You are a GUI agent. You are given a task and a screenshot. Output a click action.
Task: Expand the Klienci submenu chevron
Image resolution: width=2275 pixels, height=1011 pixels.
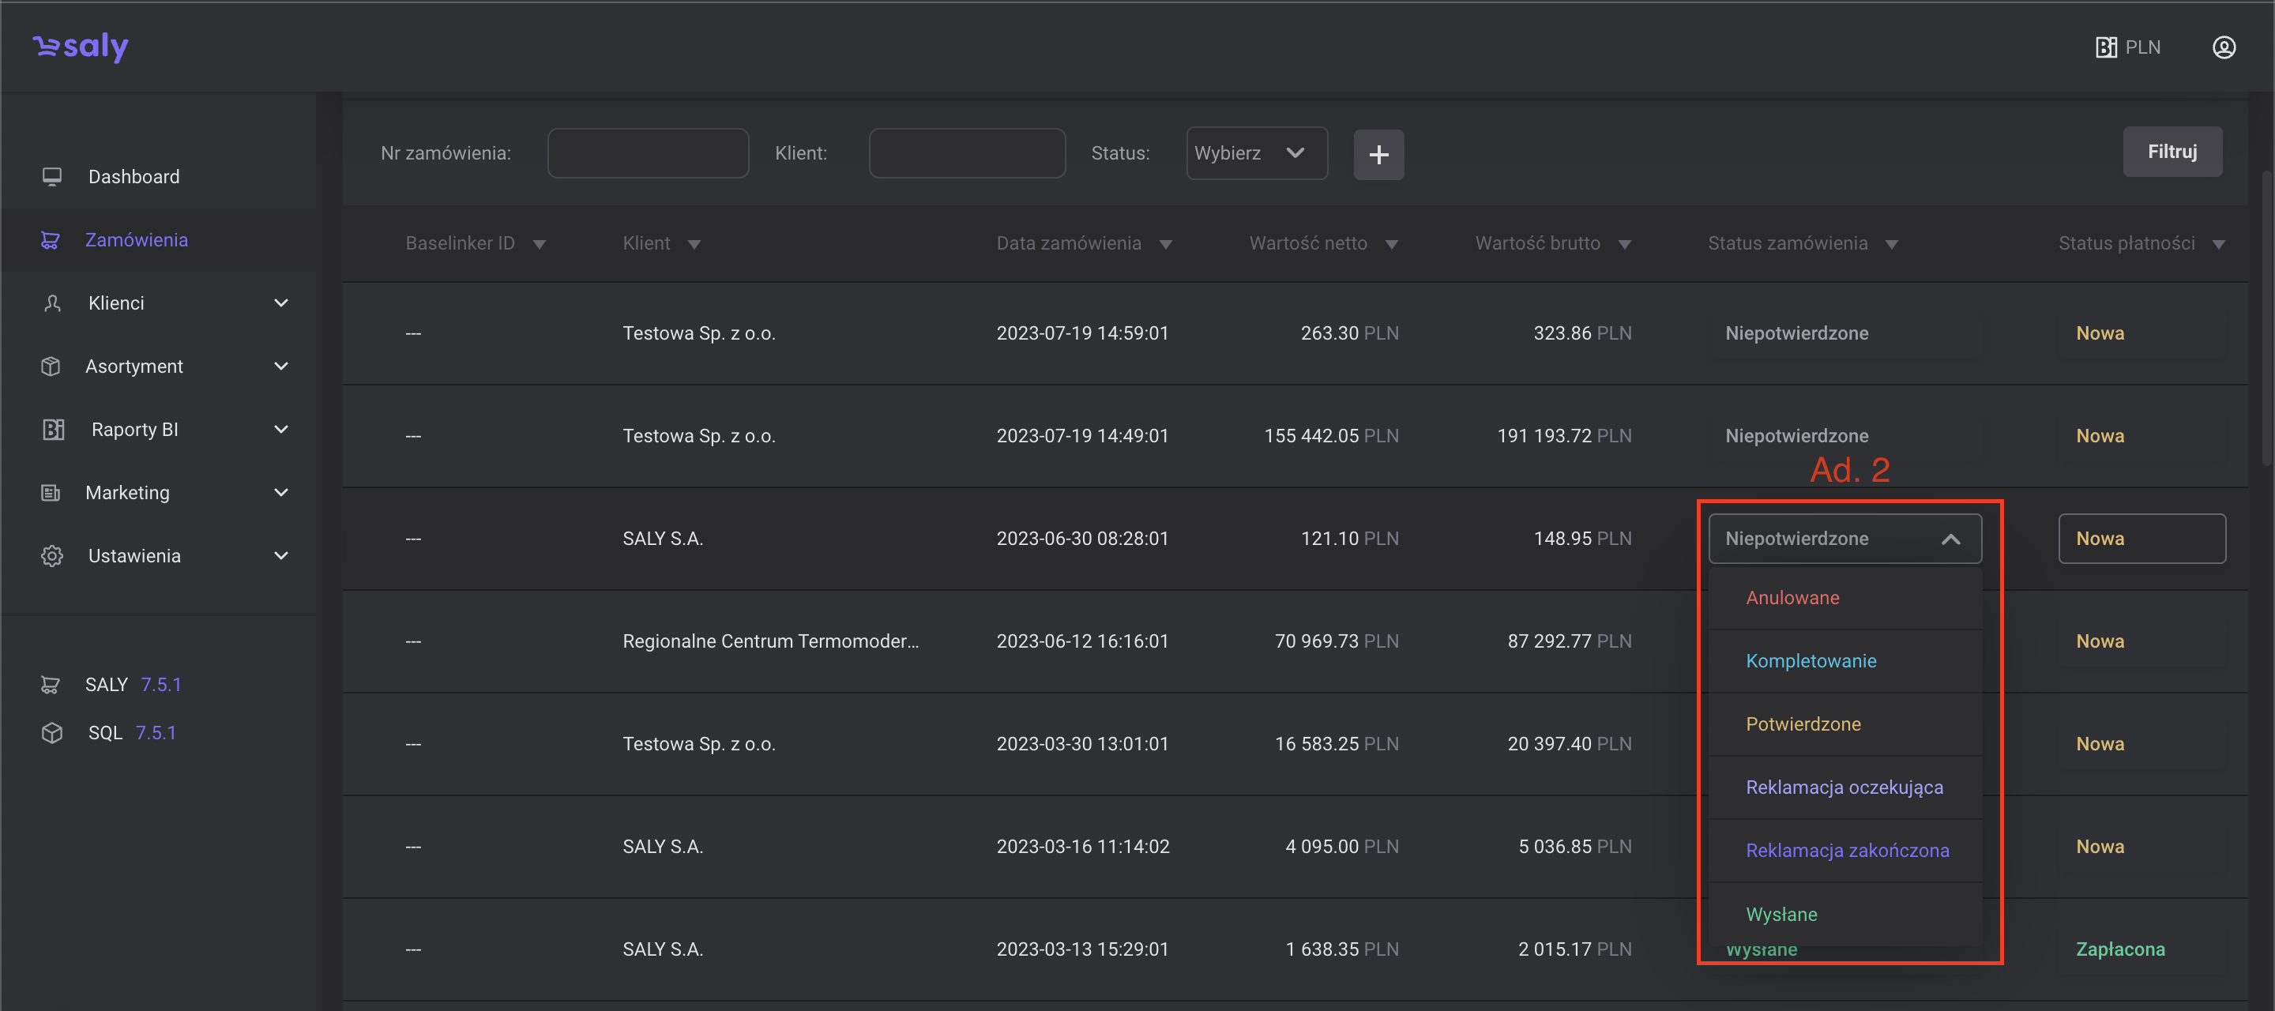pyautogui.click(x=281, y=303)
